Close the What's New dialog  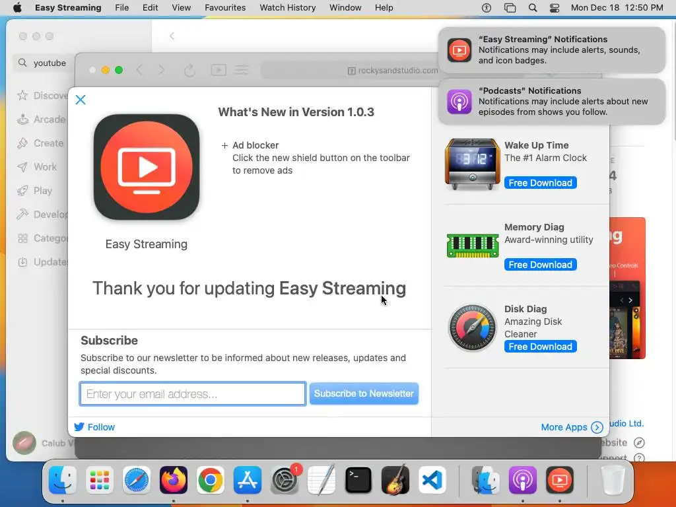click(80, 100)
